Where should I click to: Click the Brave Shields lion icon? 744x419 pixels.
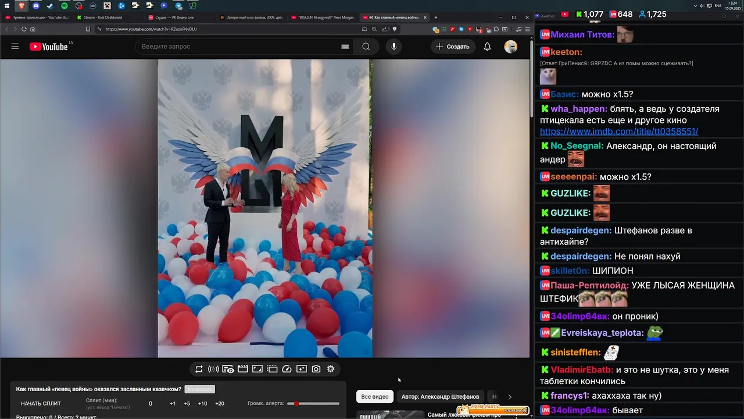point(395,29)
